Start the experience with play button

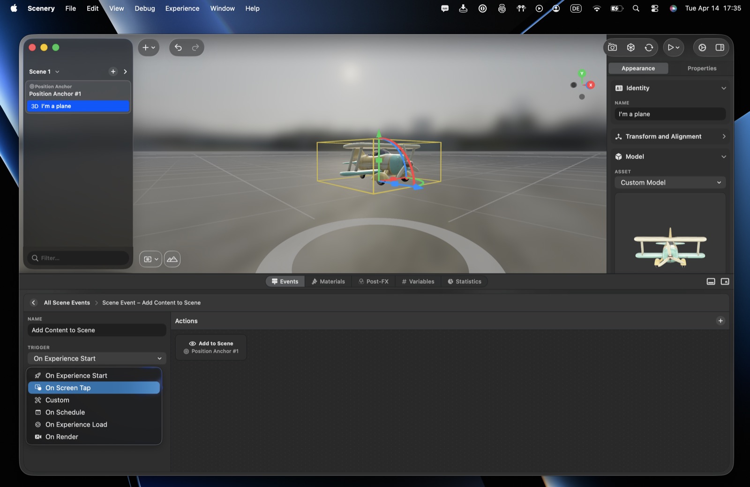click(673, 47)
